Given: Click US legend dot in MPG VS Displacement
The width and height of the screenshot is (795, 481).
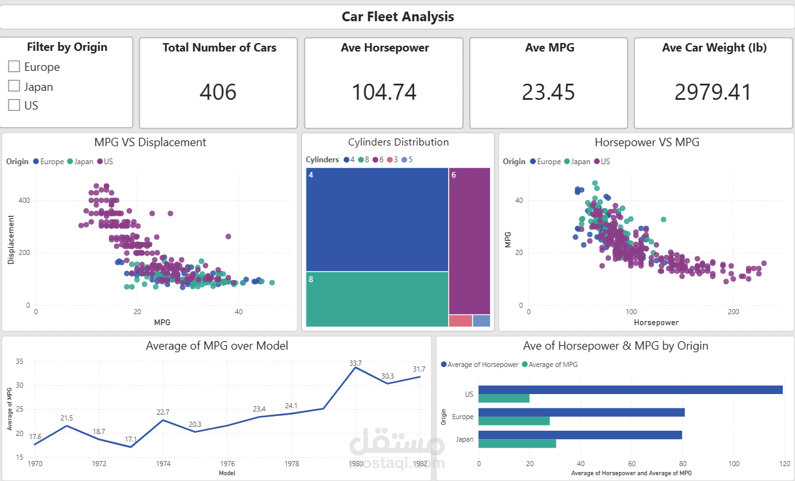Looking at the screenshot, I should (100, 162).
